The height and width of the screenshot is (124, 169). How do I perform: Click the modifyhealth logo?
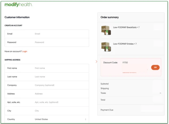click(x=18, y=5)
